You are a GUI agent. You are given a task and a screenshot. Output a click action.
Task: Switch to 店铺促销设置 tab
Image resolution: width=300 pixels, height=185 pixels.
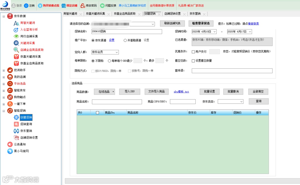pyautogui.click(x=172, y=14)
